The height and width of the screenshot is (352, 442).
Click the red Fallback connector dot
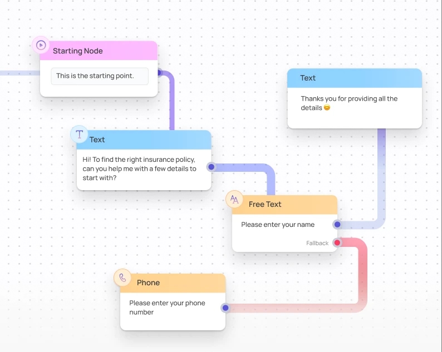pyautogui.click(x=337, y=242)
